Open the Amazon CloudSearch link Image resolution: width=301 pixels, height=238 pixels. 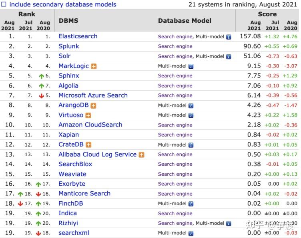[x=90, y=125]
